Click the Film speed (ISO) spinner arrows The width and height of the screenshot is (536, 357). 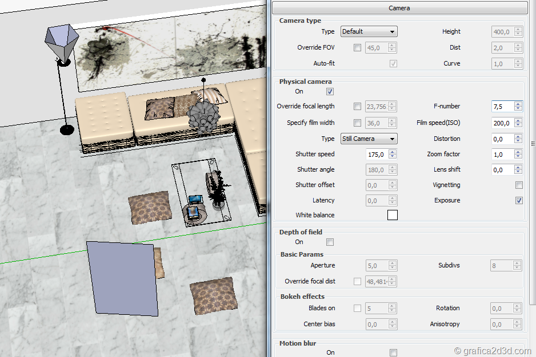click(x=518, y=123)
